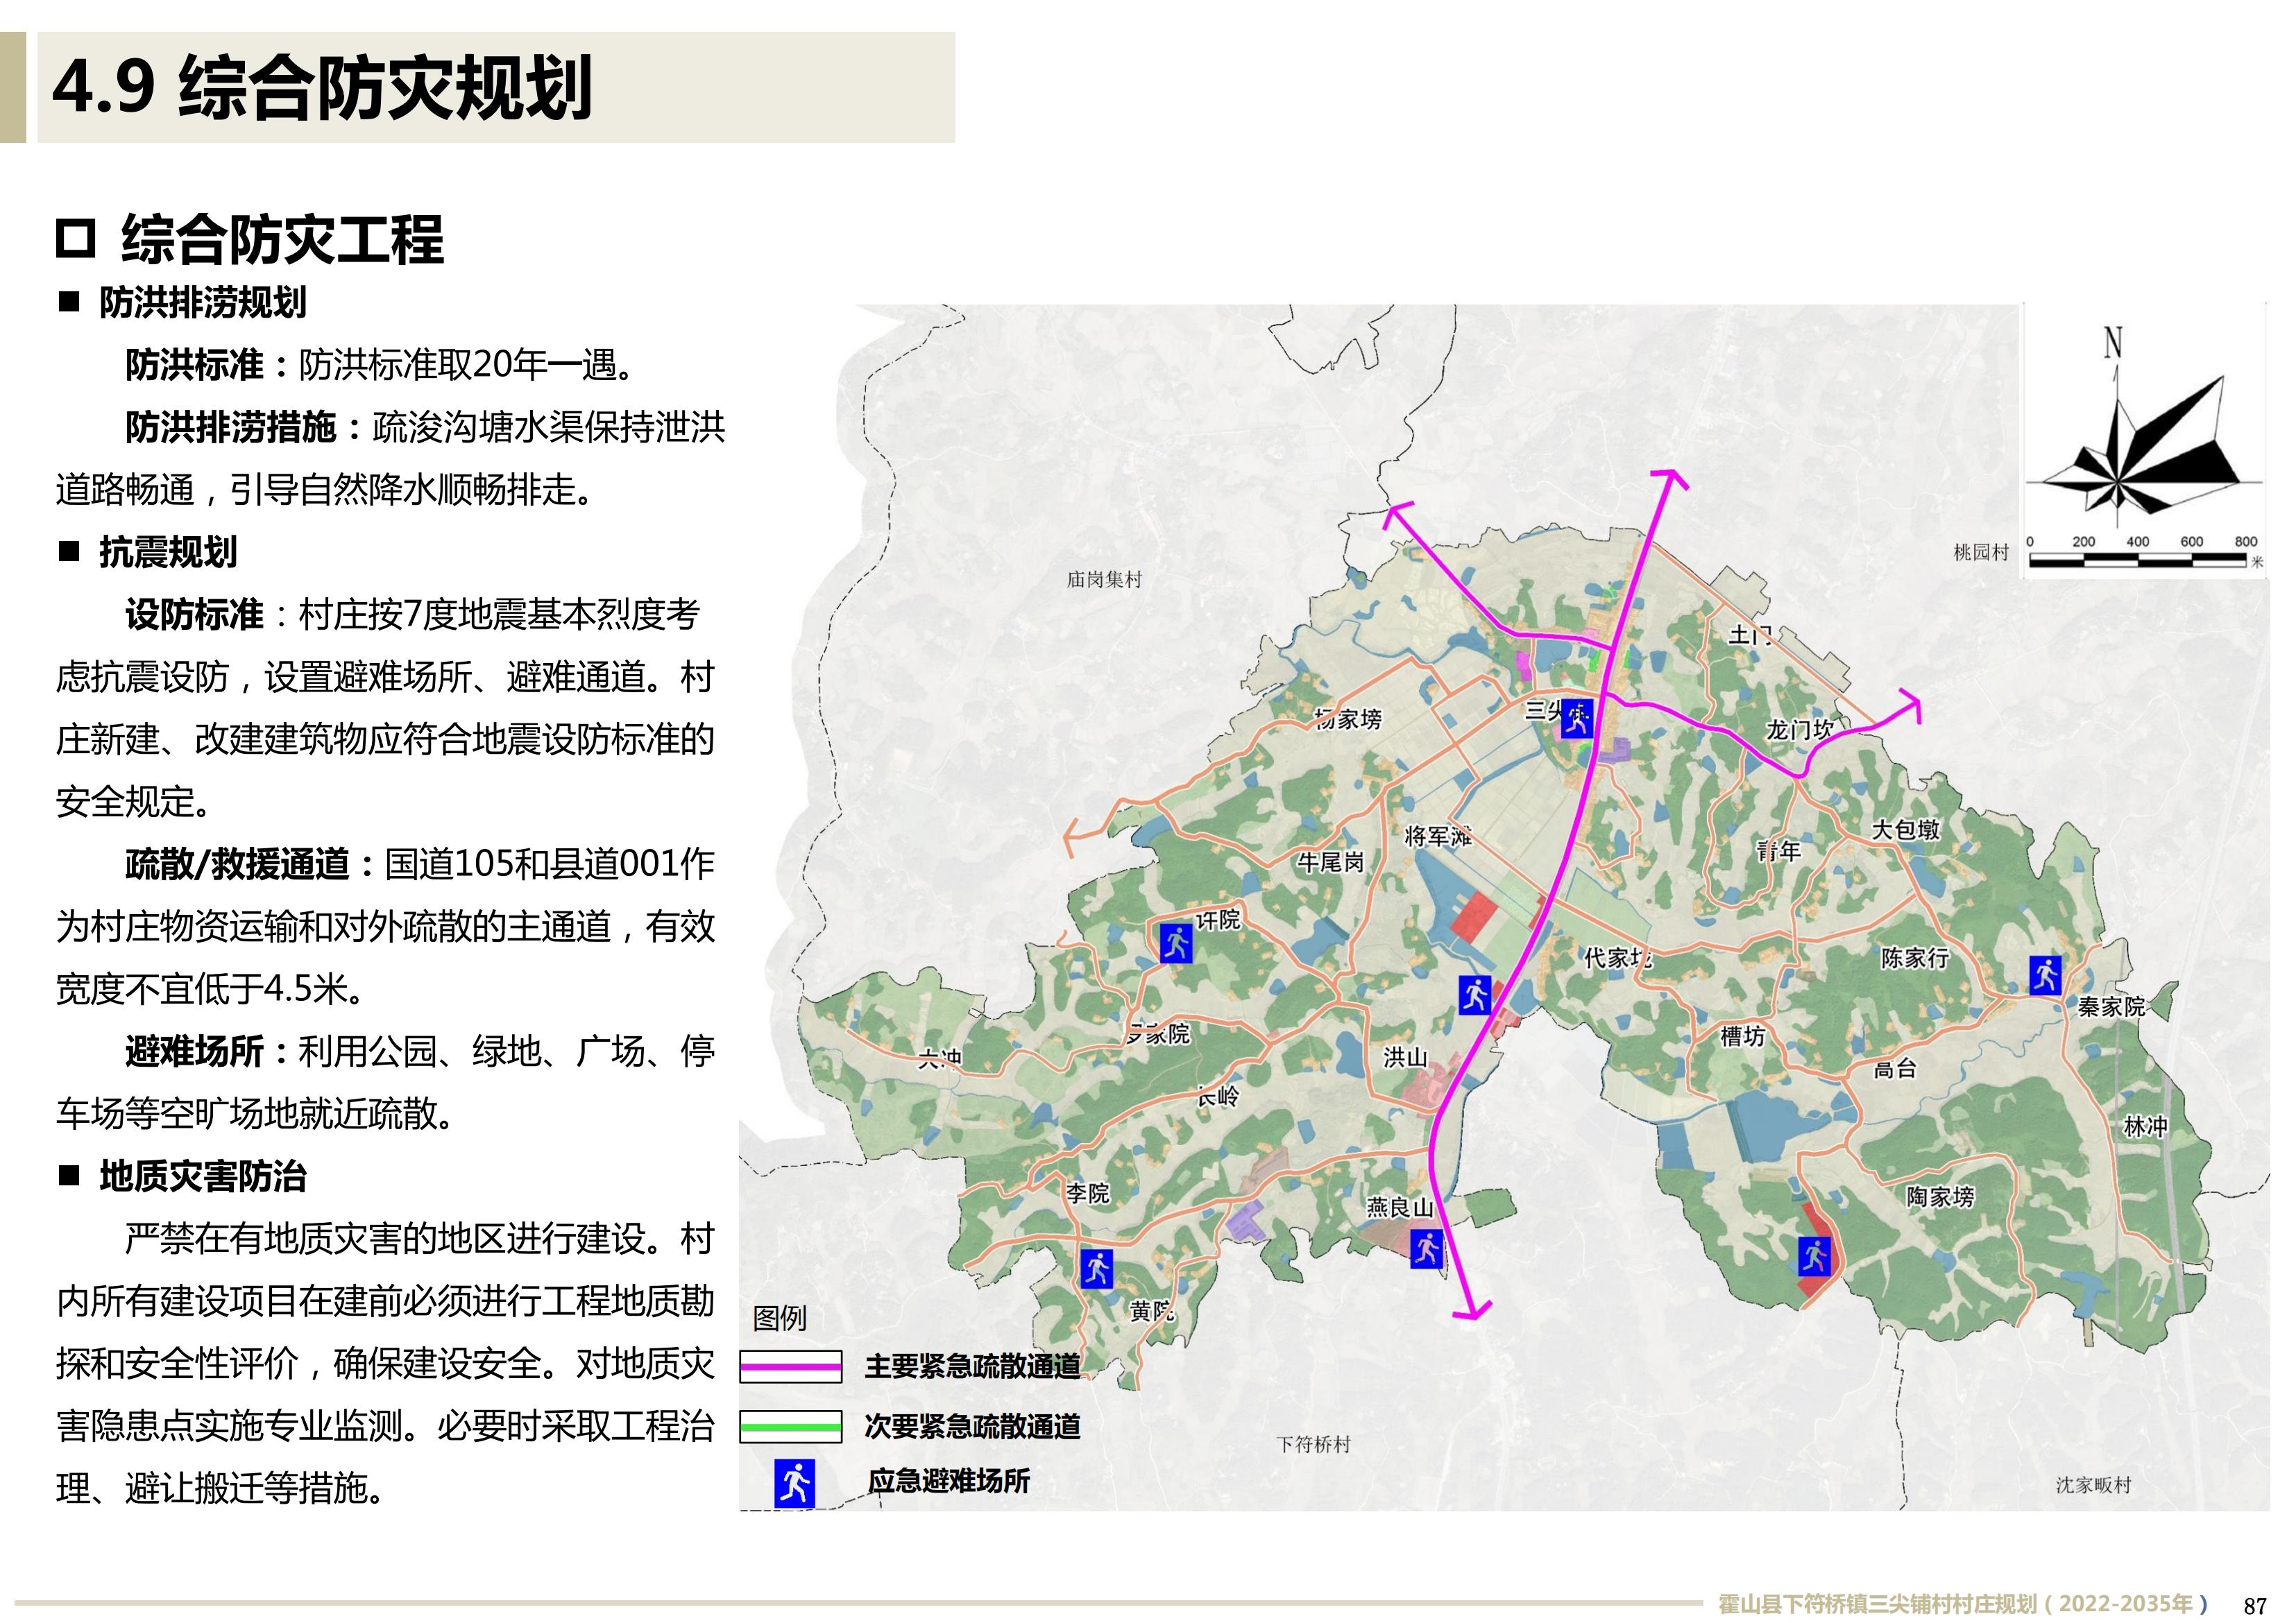Click the shelter icon above 秦家院
The image size is (2296, 1623).
point(2045,974)
